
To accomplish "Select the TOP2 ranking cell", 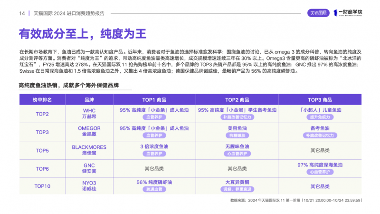I will [42, 114].
